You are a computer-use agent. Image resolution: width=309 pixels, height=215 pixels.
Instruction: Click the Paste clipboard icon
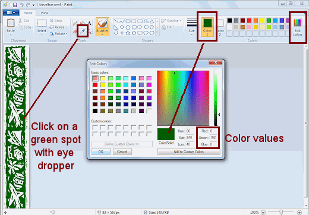[x=11, y=23]
